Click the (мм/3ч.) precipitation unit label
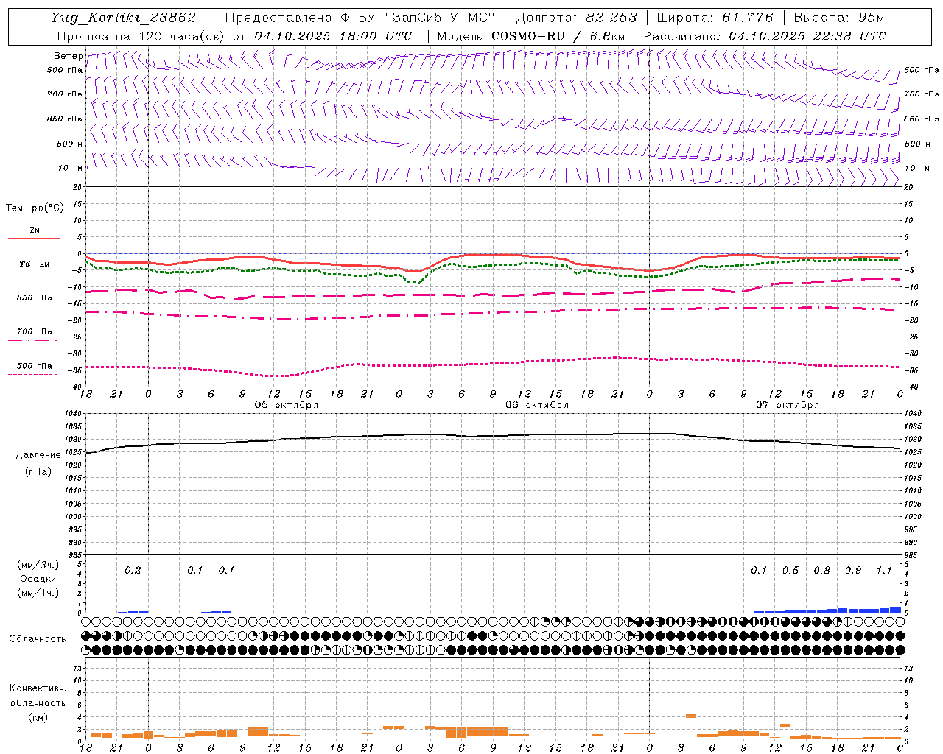 click(38, 565)
